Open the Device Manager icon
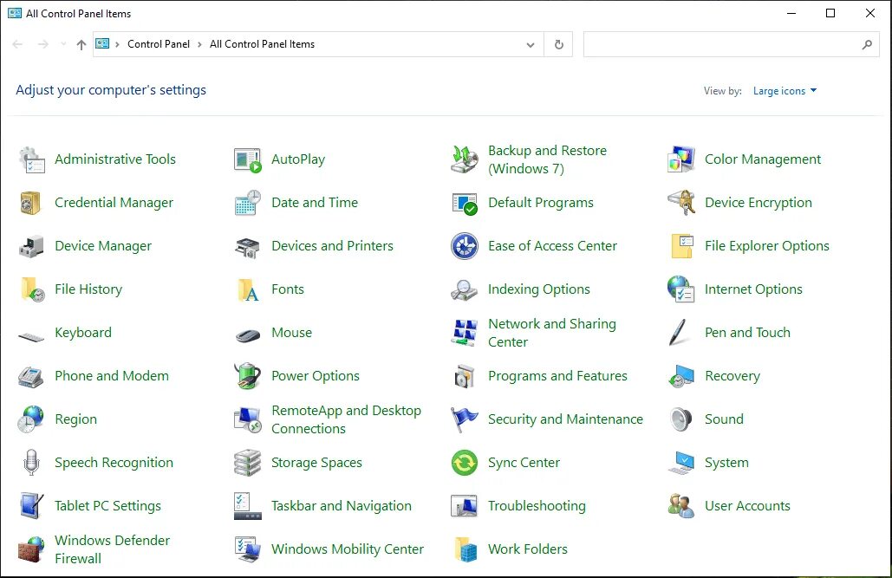892x578 pixels. click(x=31, y=246)
